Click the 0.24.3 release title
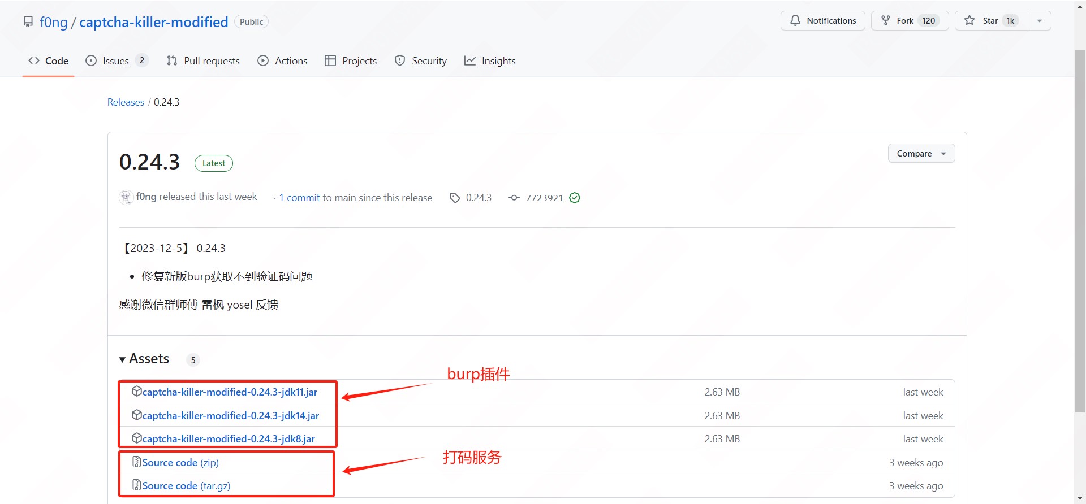1086x504 pixels. [149, 162]
